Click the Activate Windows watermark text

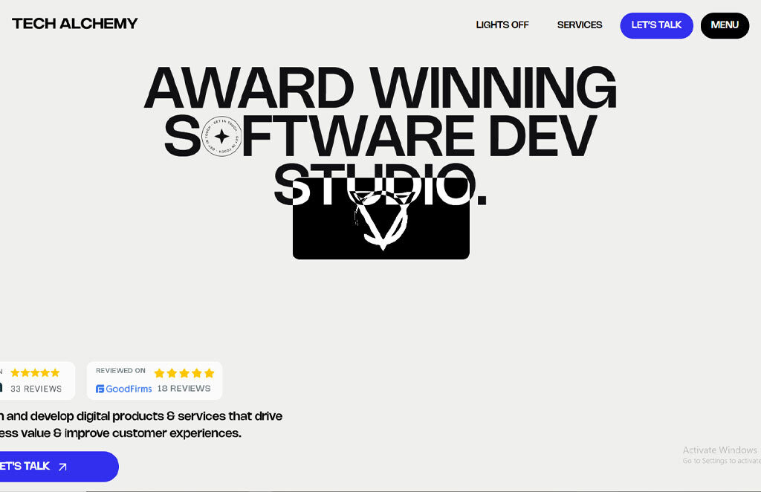pos(719,450)
